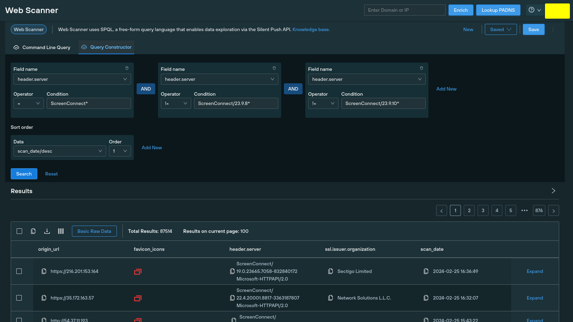This screenshot has width=573, height=322.
Task: Delete the ScreenConnect/23.9.8* filter via trash icon
Action: 274,68
